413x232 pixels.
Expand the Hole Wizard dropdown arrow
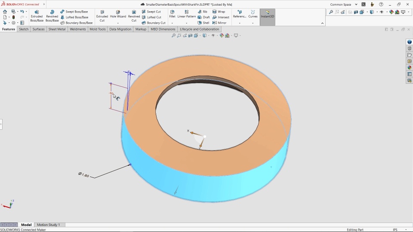[118, 23]
